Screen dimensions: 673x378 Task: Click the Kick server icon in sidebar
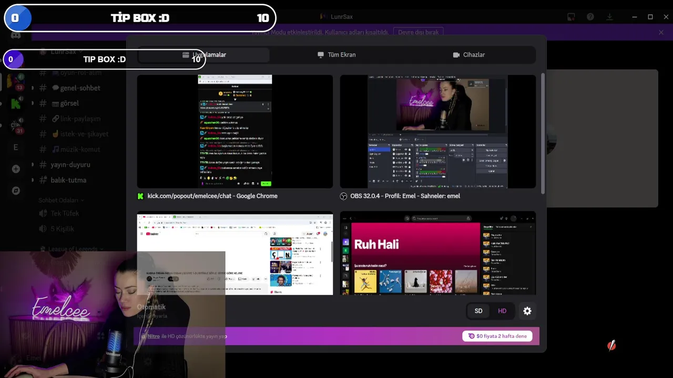(16, 103)
